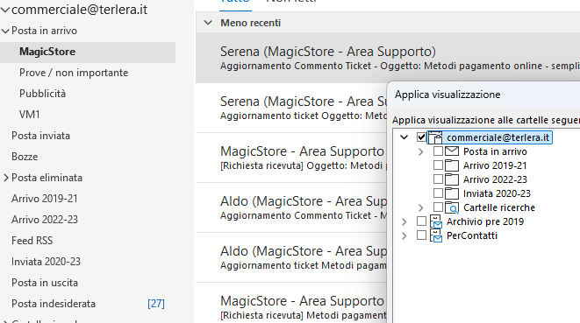Check the Inviata 2020-23 checkbox

pos(438,193)
